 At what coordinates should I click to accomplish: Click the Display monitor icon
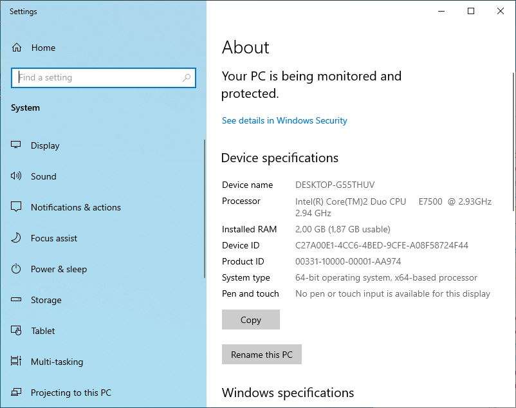click(x=17, y=145)
